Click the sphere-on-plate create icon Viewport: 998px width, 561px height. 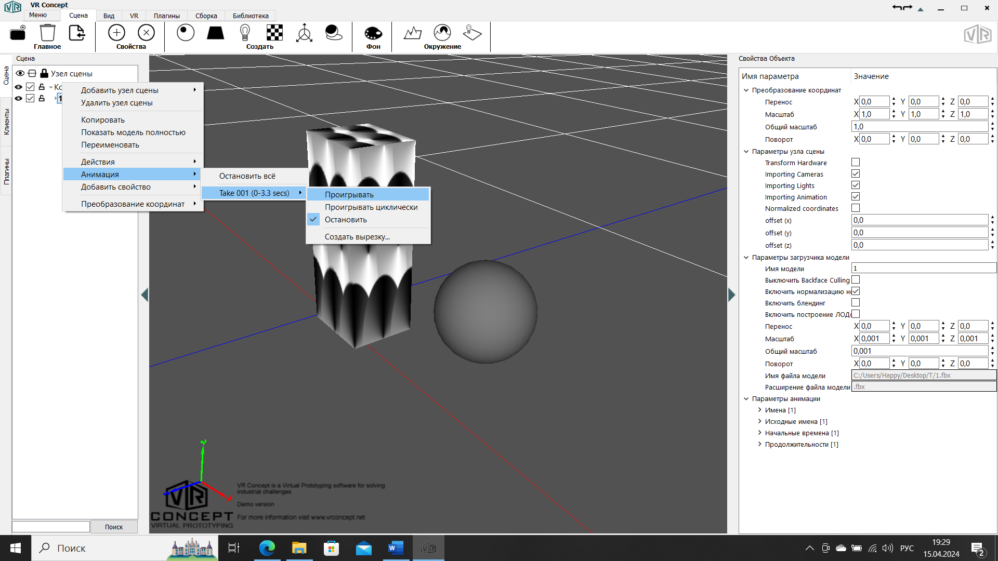click(x=334, y=33)
